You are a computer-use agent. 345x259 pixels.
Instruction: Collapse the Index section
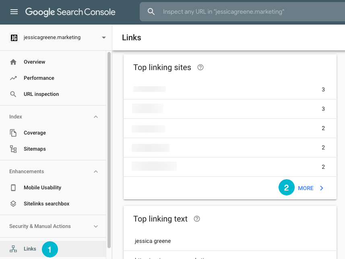(x=96, y=117)
